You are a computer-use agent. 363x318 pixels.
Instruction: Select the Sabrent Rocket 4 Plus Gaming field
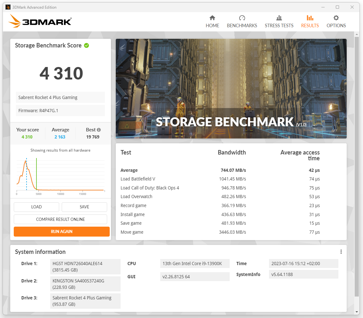tap(60, 97)
